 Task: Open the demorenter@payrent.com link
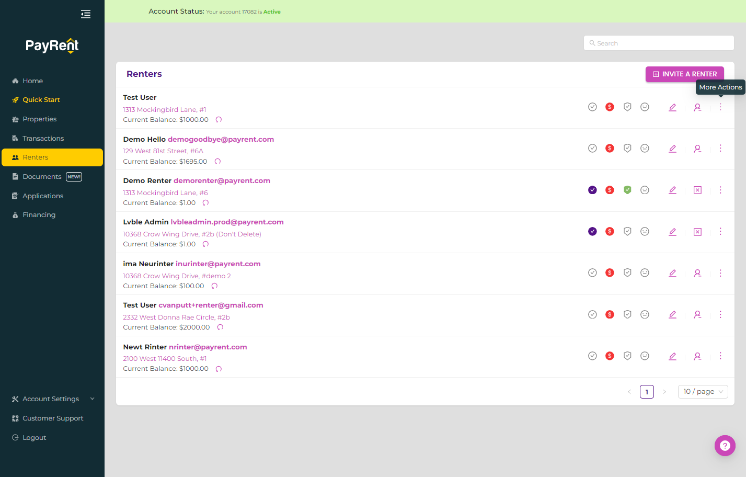pos(222,181)
